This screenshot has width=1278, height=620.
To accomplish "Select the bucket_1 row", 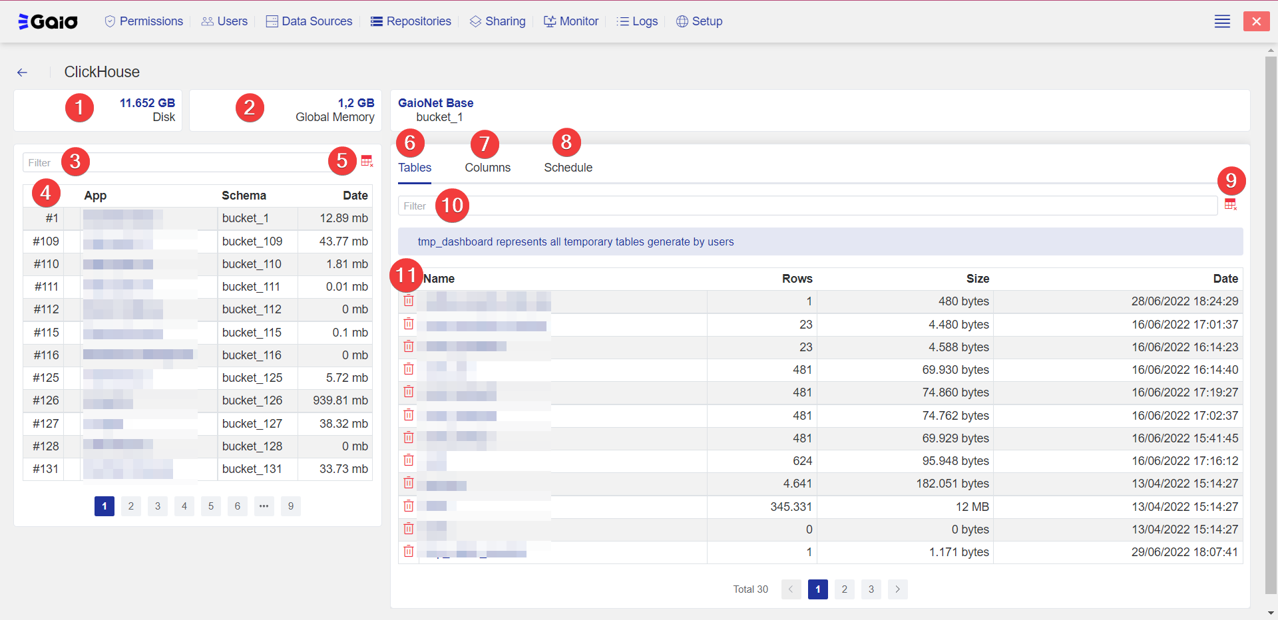I will pos(198,218).
